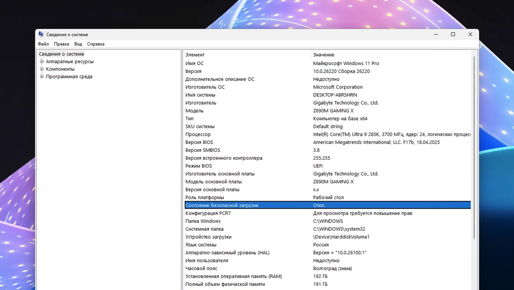Select the Компоненты tree label
The height and width of the screenshot is (290, 514).
click(x=60, y=69)
